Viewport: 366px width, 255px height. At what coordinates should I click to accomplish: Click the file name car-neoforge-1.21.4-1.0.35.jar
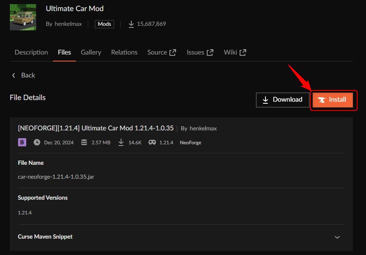point(56,177)
